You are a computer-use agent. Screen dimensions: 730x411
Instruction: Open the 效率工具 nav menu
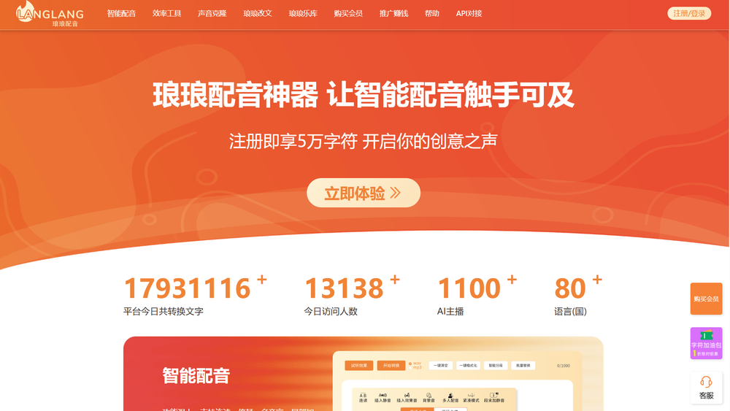pos(166,13)
